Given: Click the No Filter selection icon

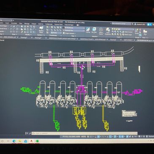Looking at the screenshot, I should (94, 30).
